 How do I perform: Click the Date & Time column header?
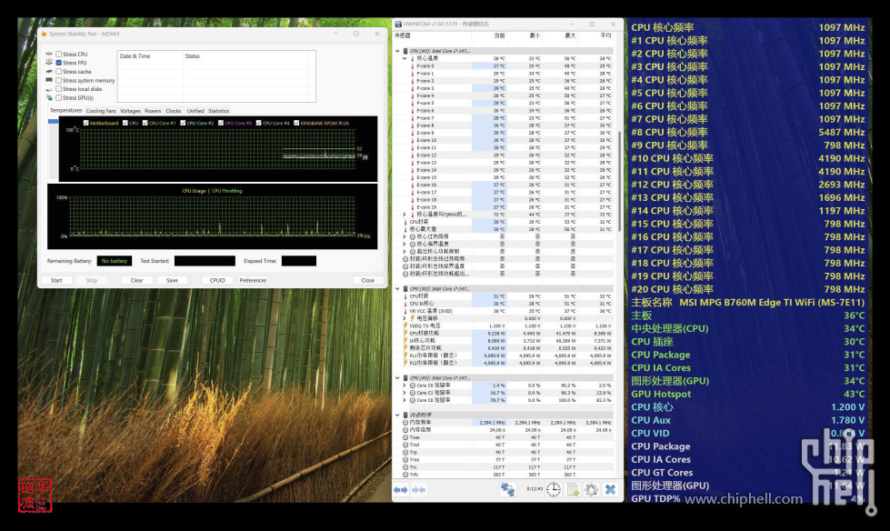coord(150,56)
